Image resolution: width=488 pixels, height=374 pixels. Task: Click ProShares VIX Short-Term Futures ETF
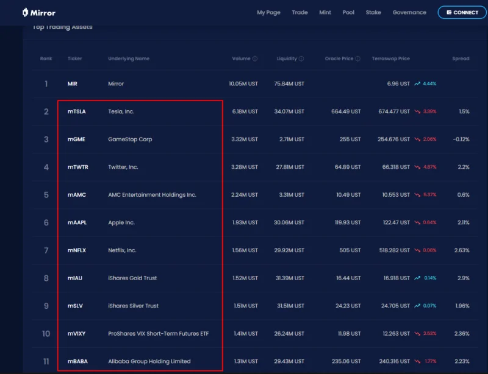pyautogui.click(x=159, y=334)
